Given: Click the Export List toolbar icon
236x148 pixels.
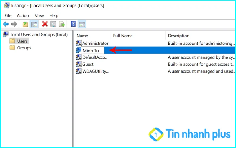Looking at the screenshot, I should (x=62, y=24).
